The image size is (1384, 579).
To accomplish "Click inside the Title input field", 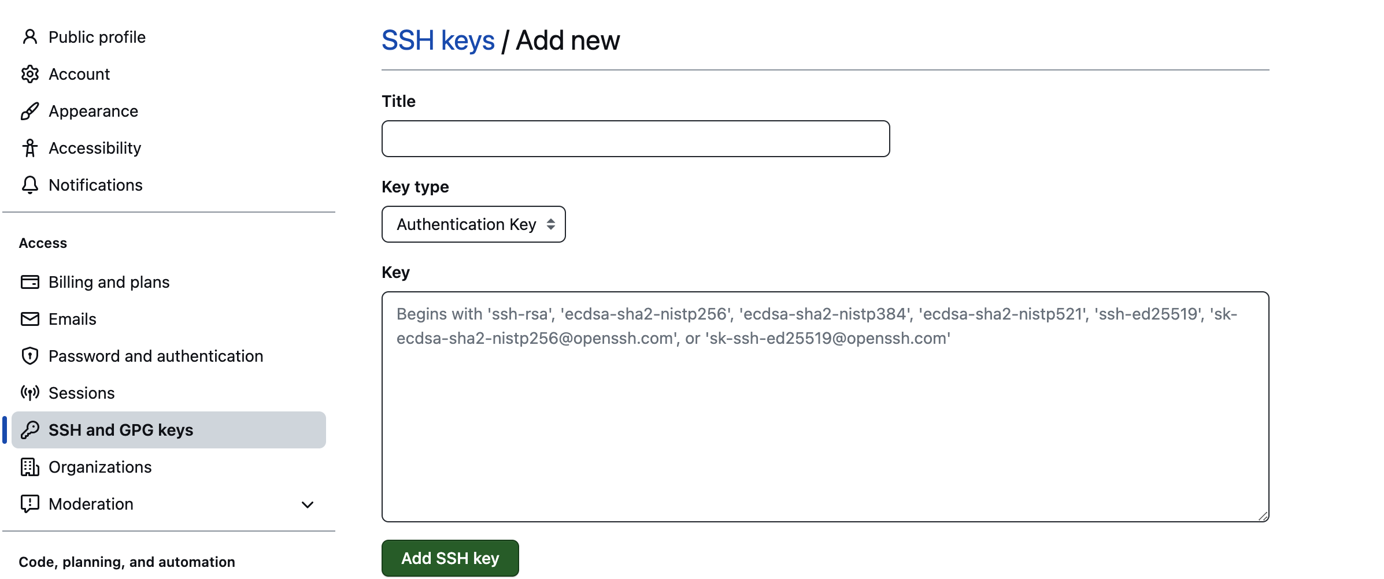I will coord(635,138).
